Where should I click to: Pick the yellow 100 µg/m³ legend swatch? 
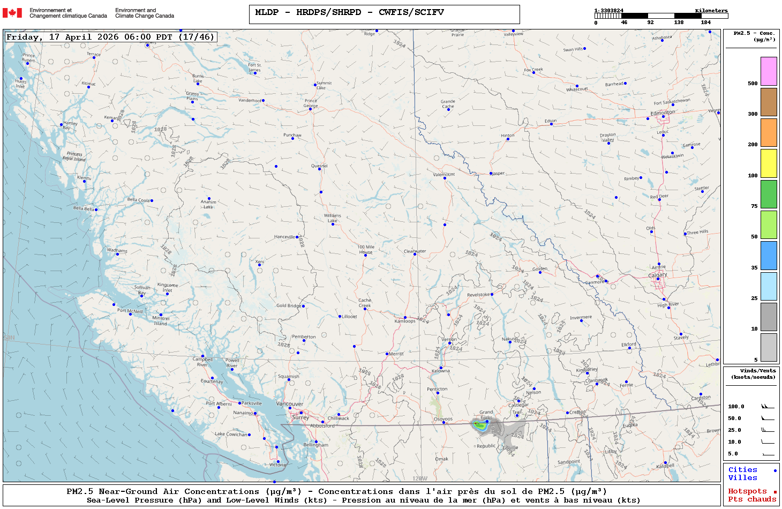[x=769, y=163]
